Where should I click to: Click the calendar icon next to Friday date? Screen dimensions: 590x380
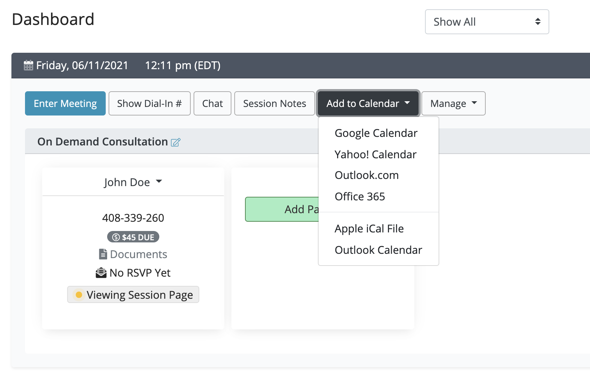click(28, 66)
